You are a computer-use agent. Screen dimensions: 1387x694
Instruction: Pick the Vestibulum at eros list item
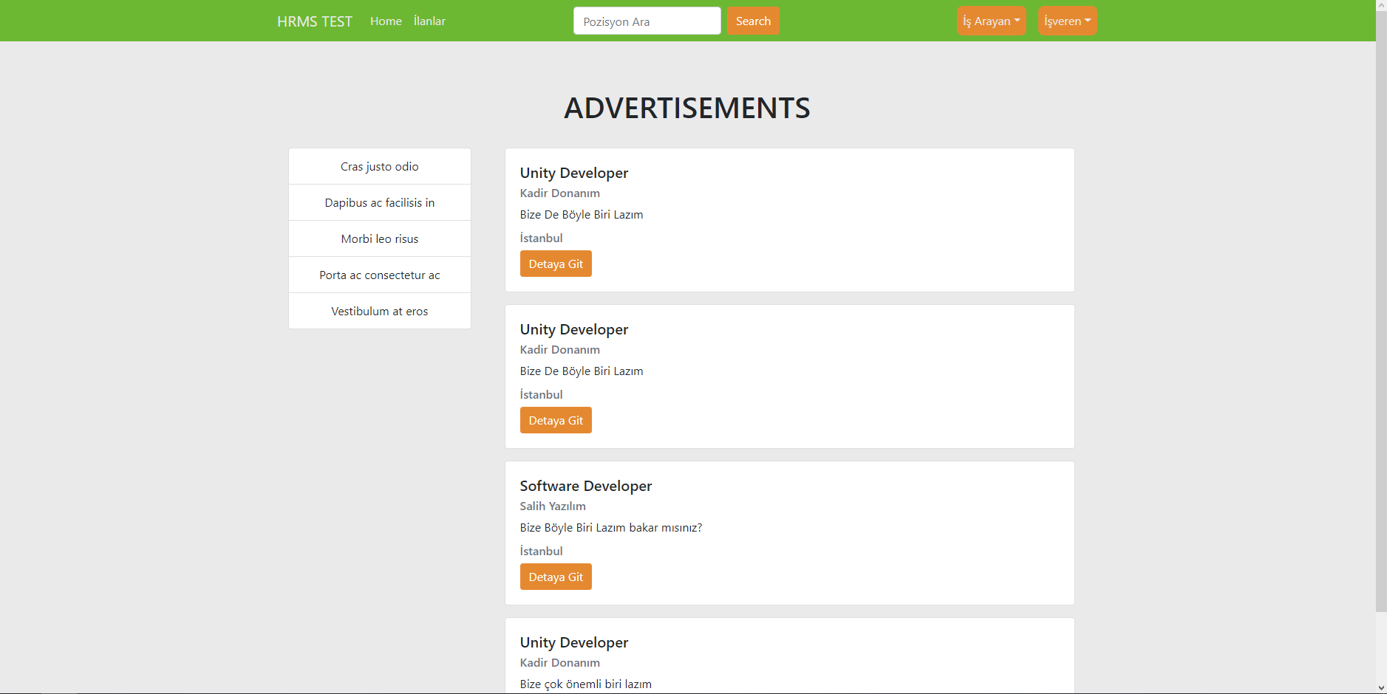click(x=380, y=311)
